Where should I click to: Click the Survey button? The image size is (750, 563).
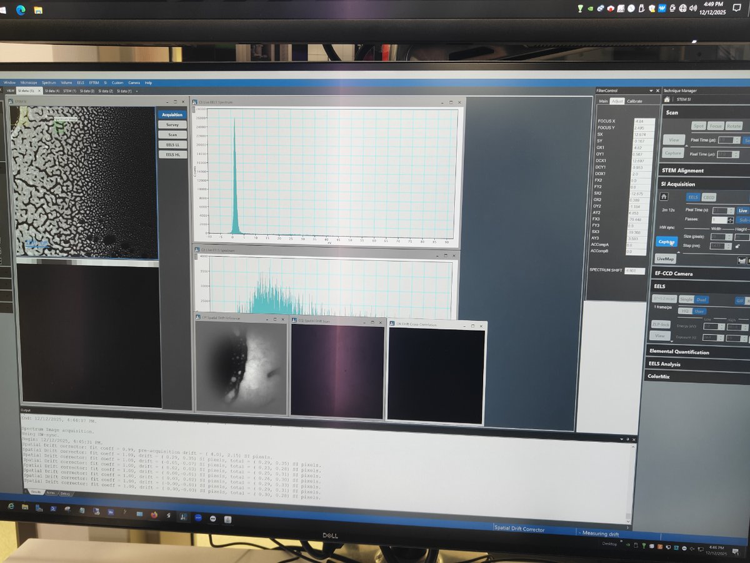pos(172,124)
